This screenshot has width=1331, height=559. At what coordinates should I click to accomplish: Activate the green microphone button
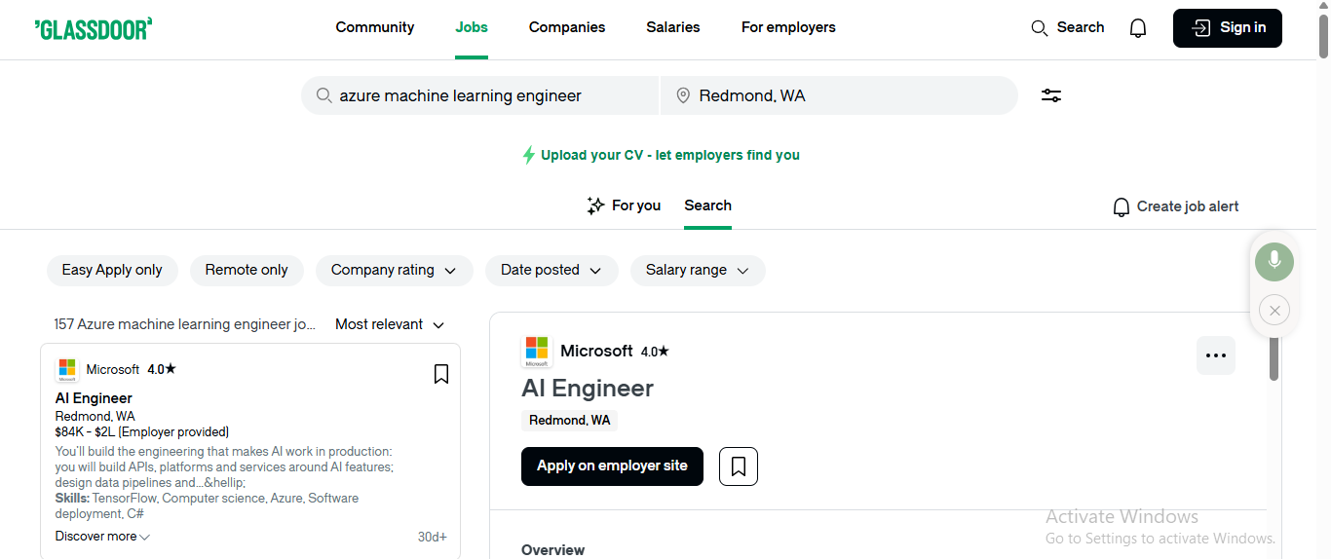(x=1274, y=261)
